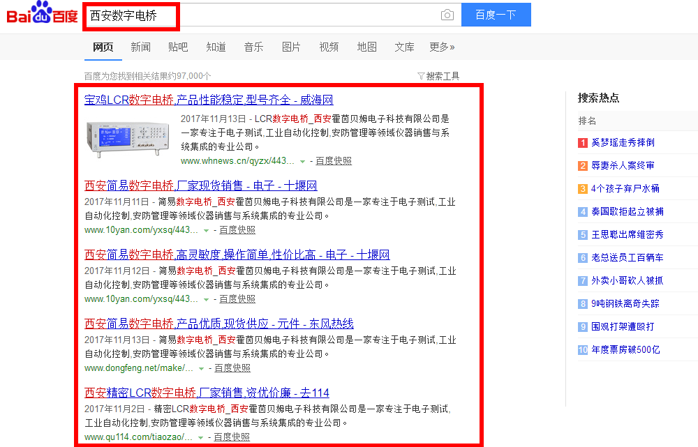Expand arrow beside www.dongfeng.net URL
The height and width of the screenshot is (447, 698).
201,369
